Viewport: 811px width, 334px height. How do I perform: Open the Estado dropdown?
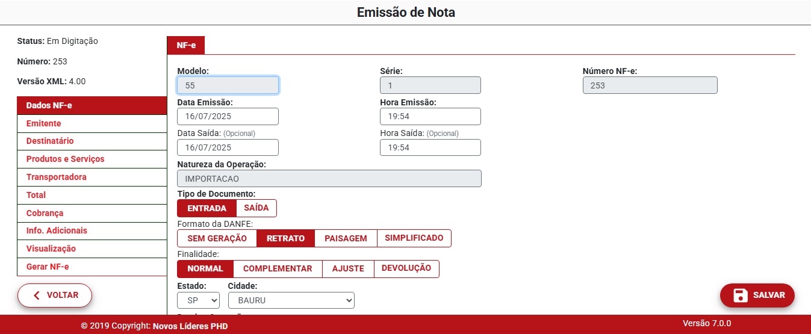point(198,300)
